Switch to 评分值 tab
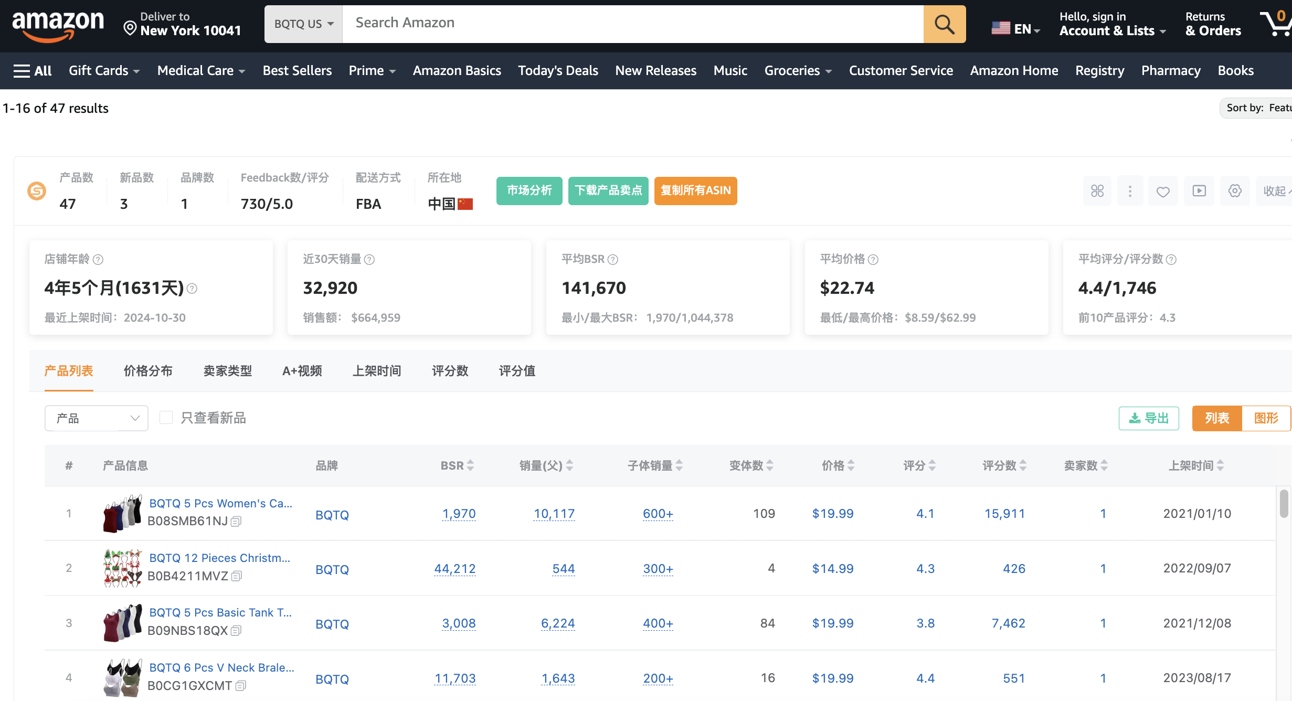Viewport: 1292px width, 701px height. click(517, 371)
